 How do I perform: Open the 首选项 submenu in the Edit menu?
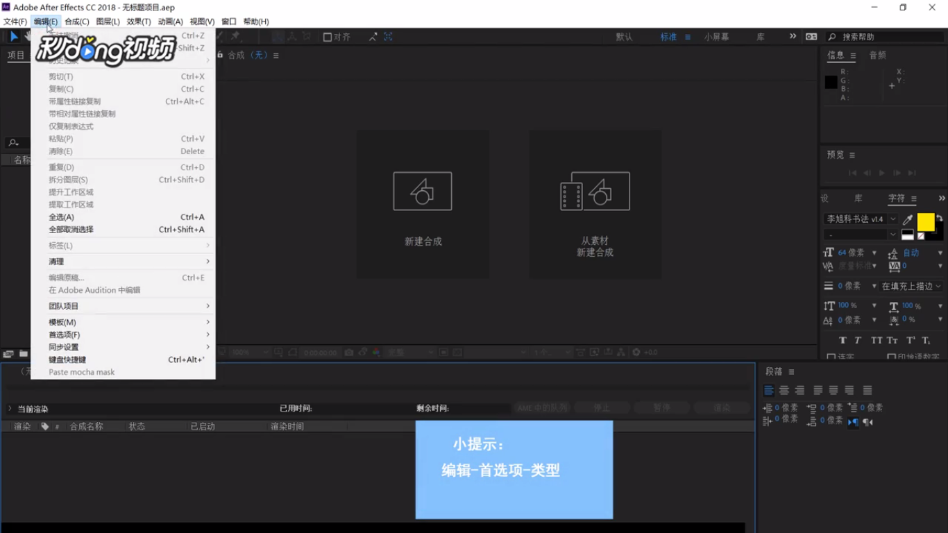[62, 334]
